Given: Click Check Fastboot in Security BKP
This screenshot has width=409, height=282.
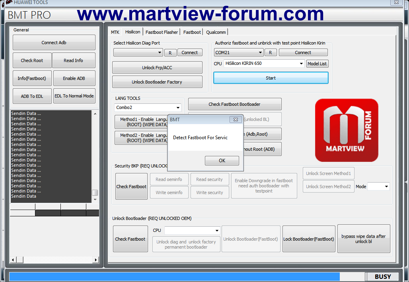Looking at the screenshot, I should pyautogui.click(x=131, y=187).
